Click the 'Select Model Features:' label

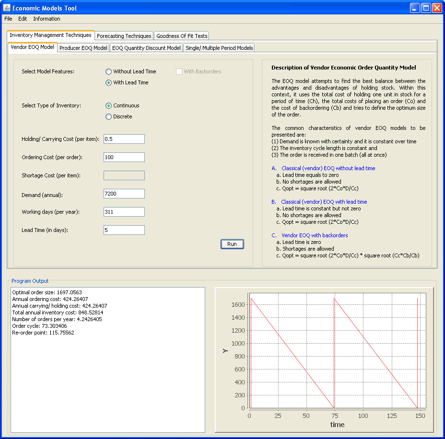pyautogui.click(x=48, y=71)
